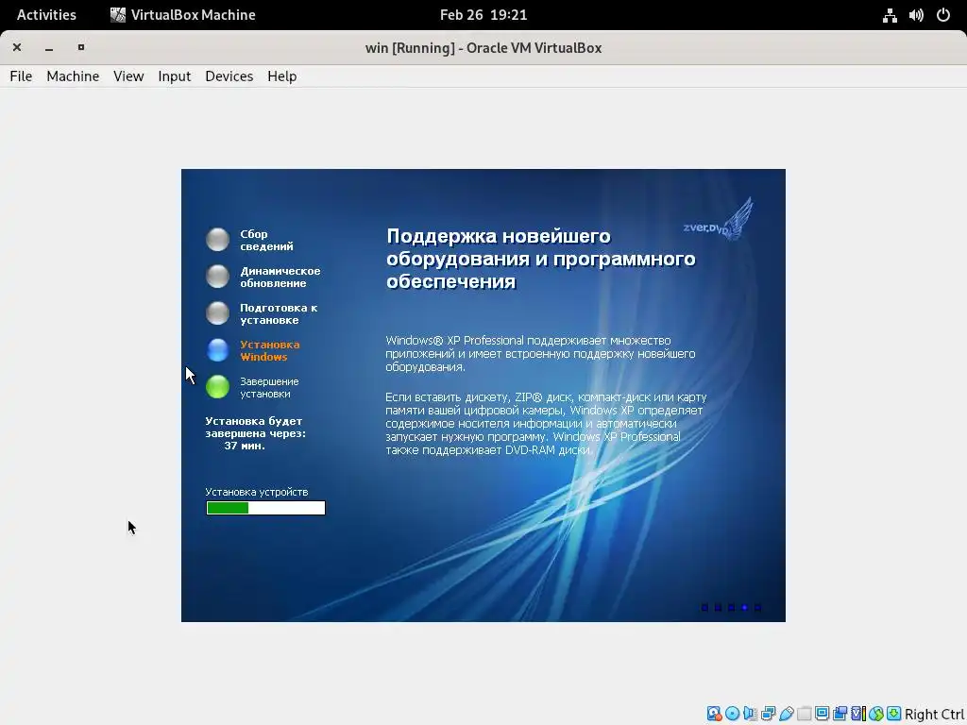The width and height of the screenshot is (967, 725).
Task: Click the network adapters status icon
Action: point(768,714)
